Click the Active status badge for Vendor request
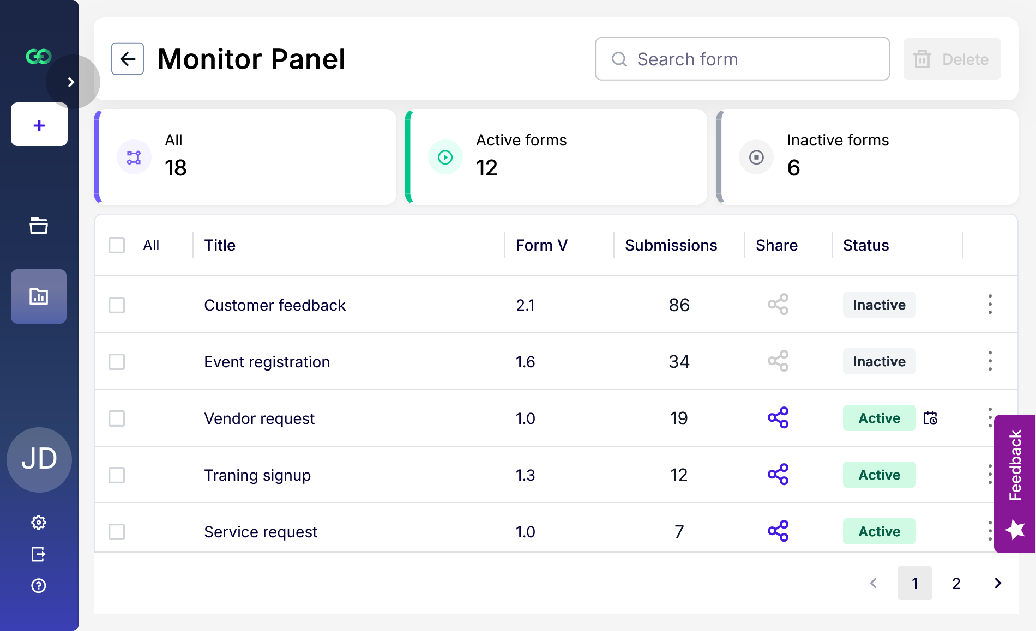The image size is (1036, 631). 879,418
